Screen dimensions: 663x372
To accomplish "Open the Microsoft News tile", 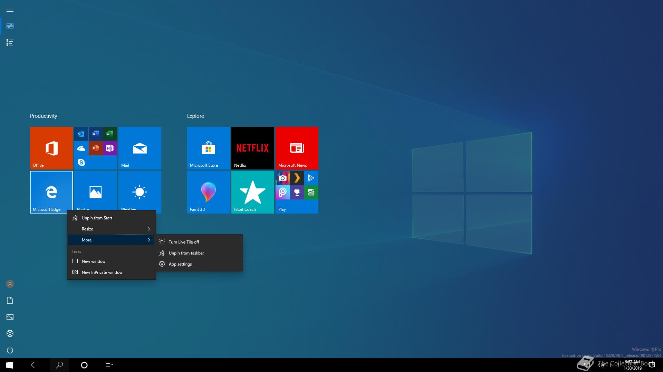I will click(297, 148).
